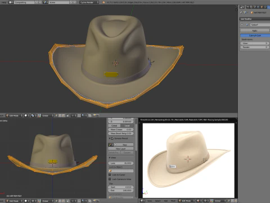Click the Compositing screen layout field
The width and height of the screenshot is (270, 203).
24,2
